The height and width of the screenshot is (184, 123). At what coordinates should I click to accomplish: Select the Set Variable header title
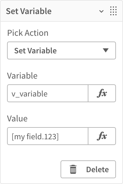29,11
